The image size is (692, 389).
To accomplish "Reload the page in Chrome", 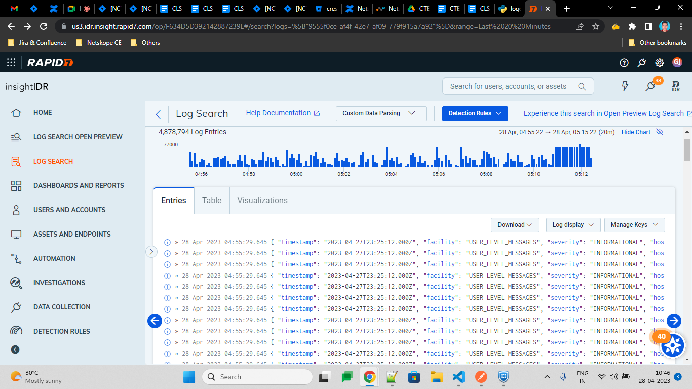I will pos(44,26).
